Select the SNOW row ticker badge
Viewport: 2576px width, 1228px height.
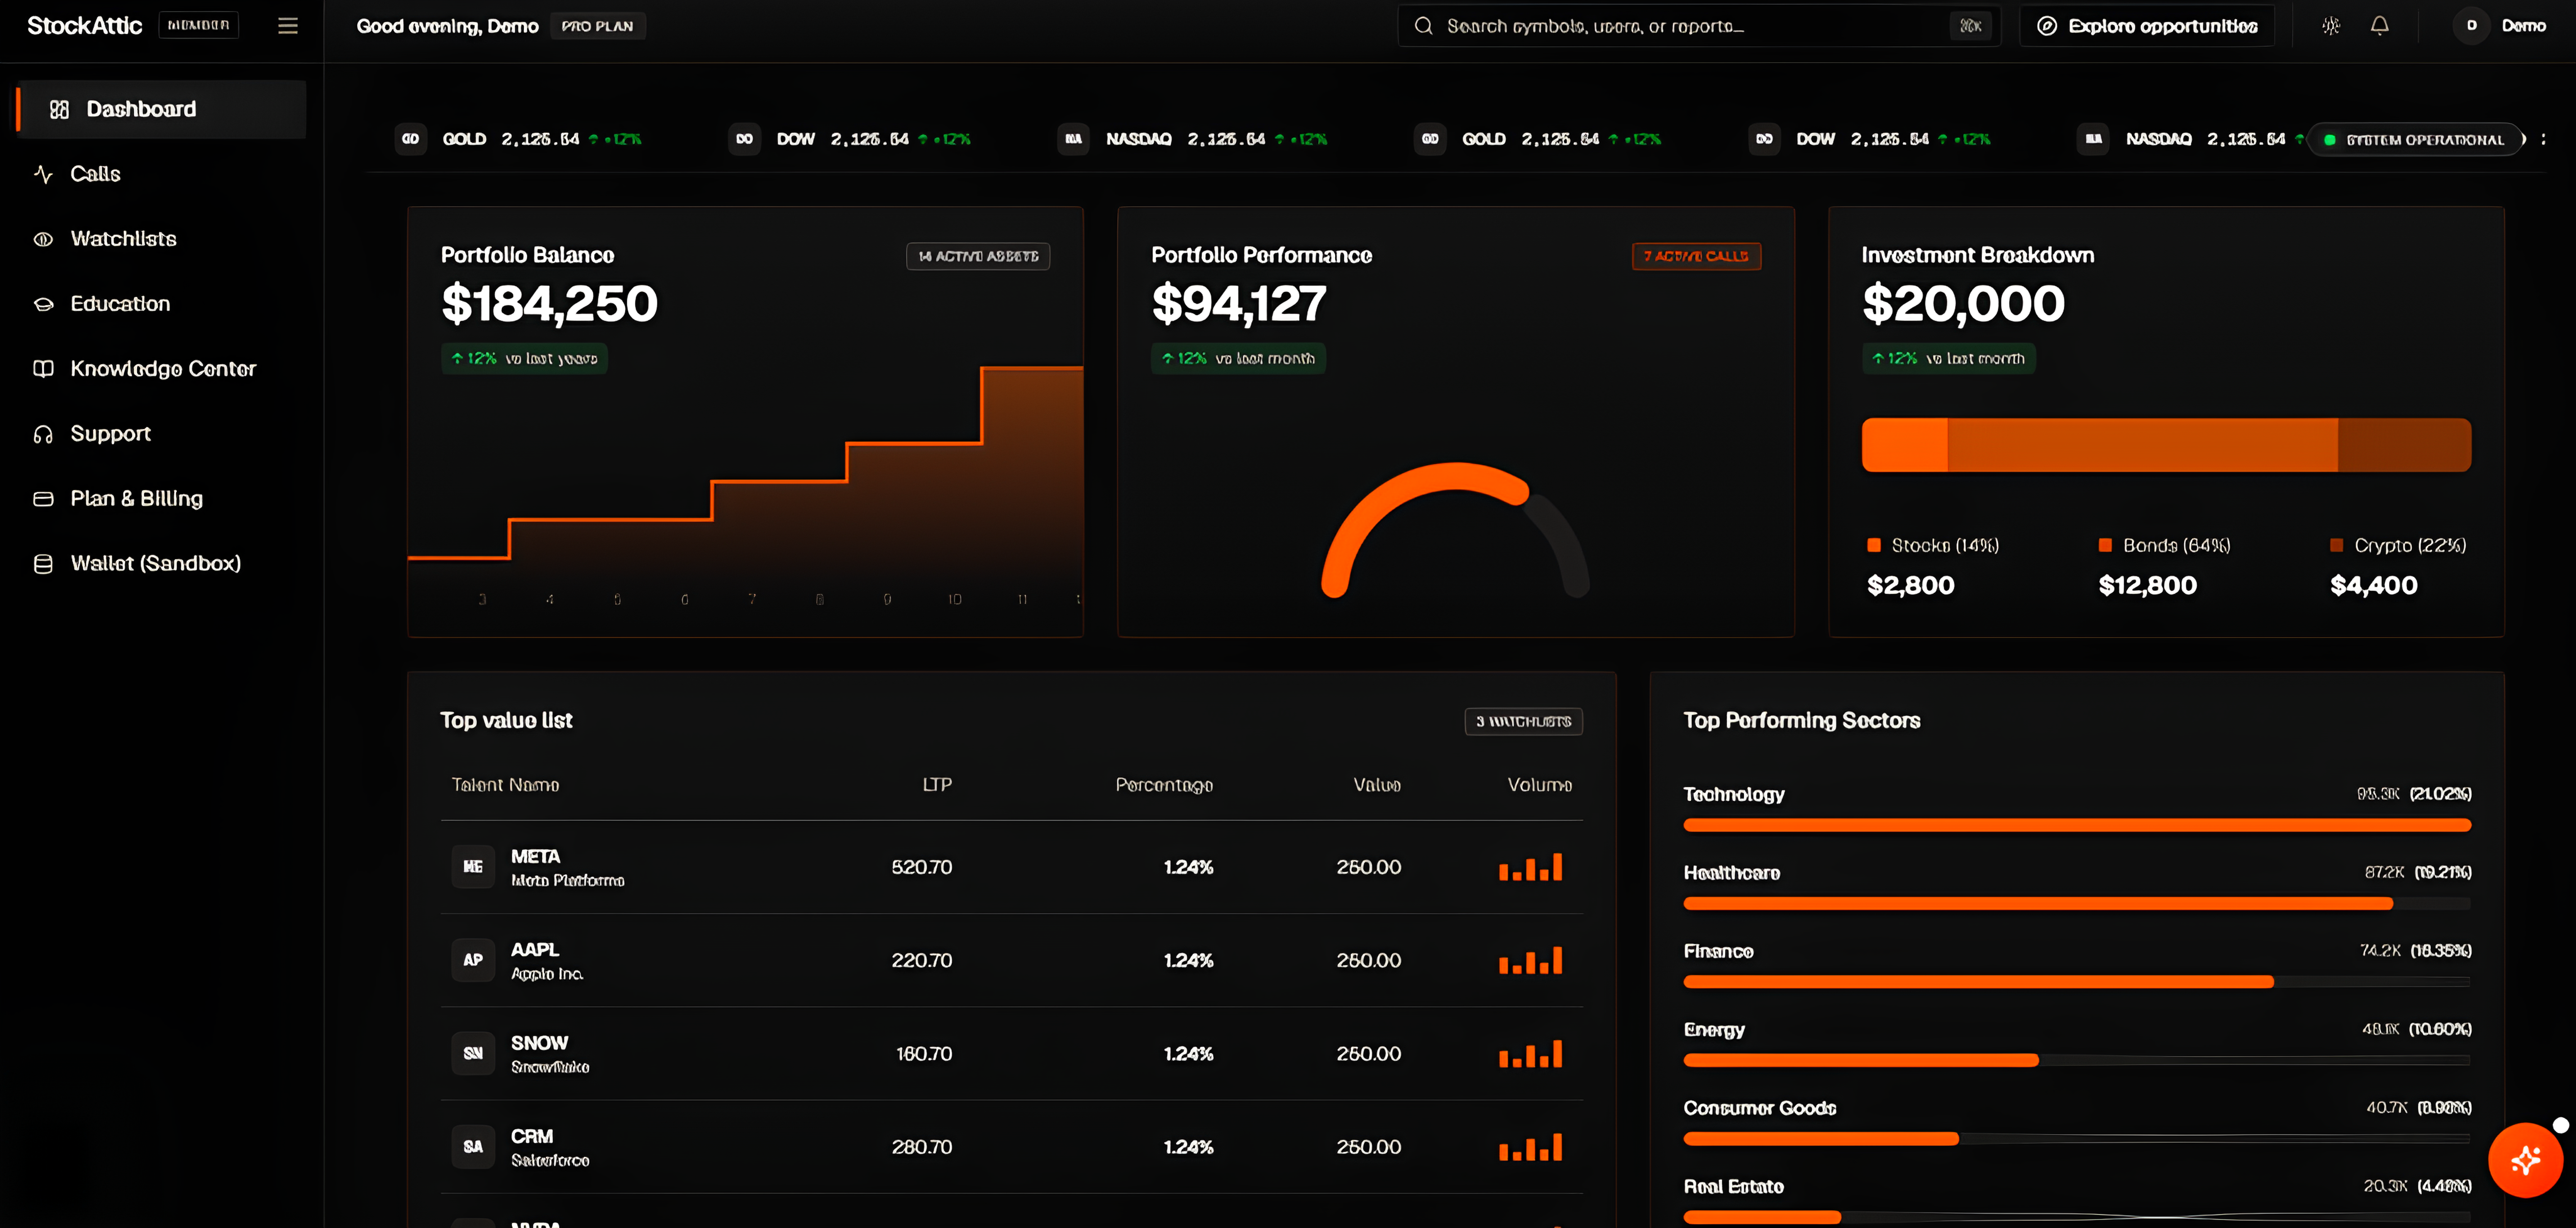point(473,1054)
